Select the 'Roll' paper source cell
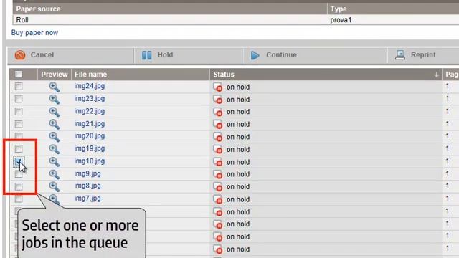 (x=170, y=20)
